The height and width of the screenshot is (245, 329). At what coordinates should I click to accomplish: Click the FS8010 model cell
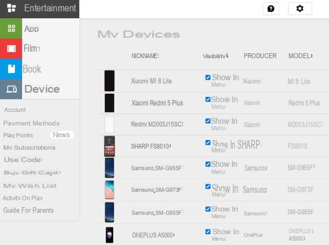point(298,146)
